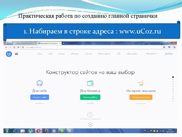Open the hamburger menu on the site
Screen dimensions: 182x137
(16, 54)
